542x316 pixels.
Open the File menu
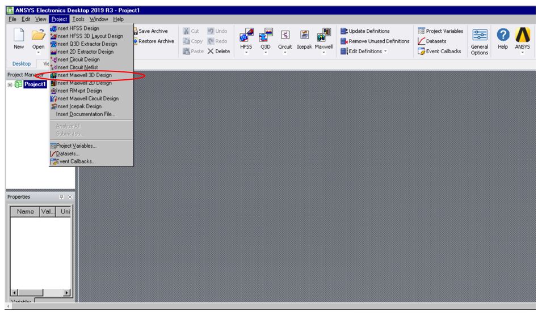coord(12,19)
